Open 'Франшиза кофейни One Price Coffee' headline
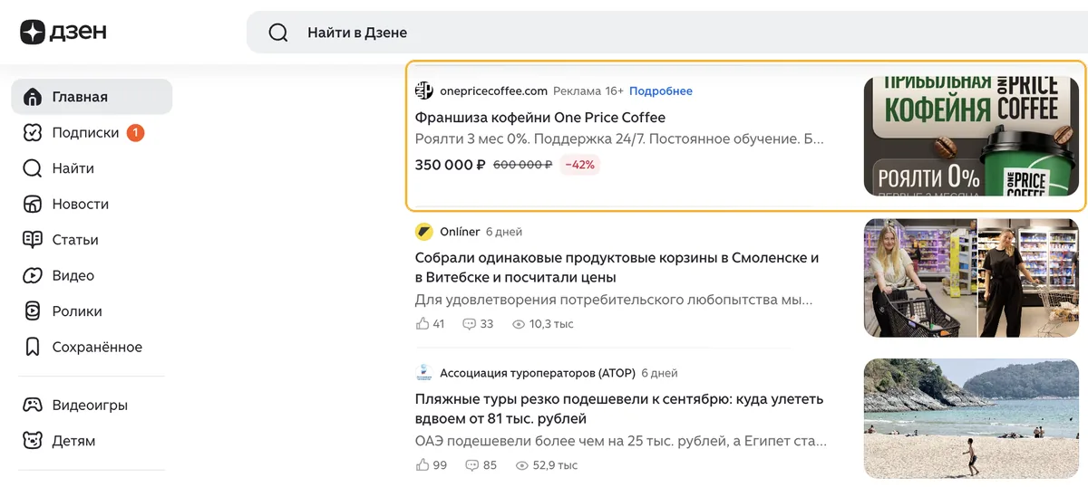 click(540, 118)
